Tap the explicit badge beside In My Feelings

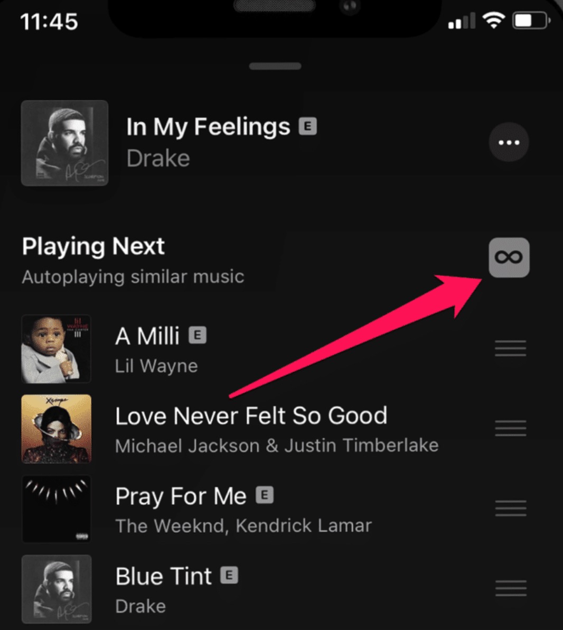tap(308, 126)
